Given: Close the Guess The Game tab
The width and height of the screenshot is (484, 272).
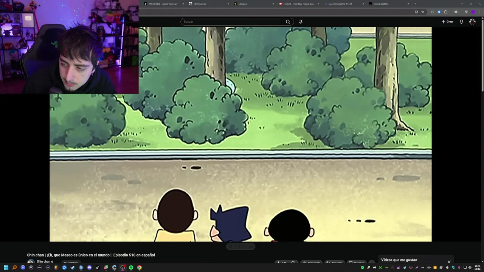Looking at the screenshot, I should click(363, 4).
